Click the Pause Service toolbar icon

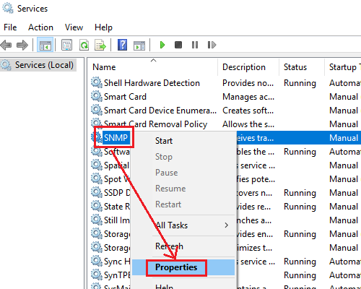(195, 45)
